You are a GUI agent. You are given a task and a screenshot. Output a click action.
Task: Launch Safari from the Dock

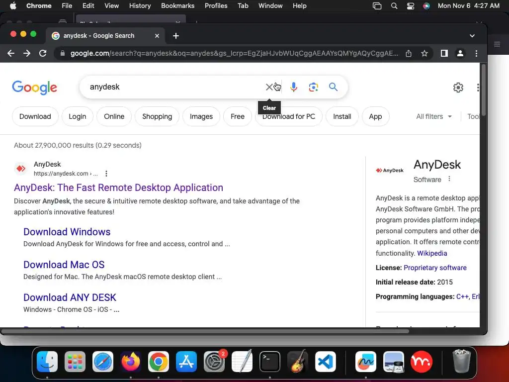point(103,362)
